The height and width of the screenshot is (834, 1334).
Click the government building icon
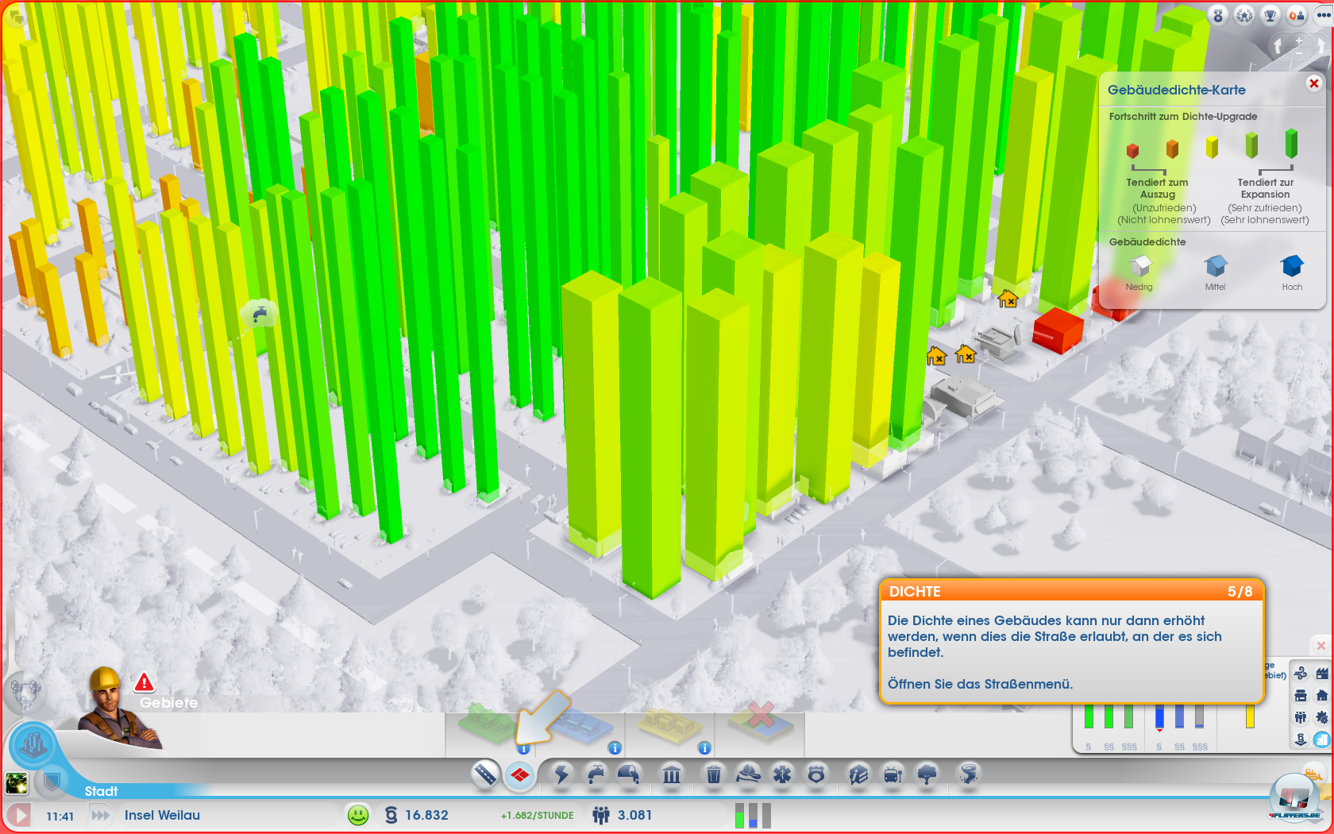672,774
